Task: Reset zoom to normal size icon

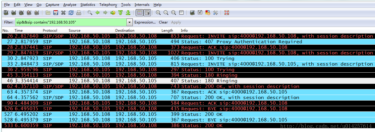Action: [x=174, y=13]
